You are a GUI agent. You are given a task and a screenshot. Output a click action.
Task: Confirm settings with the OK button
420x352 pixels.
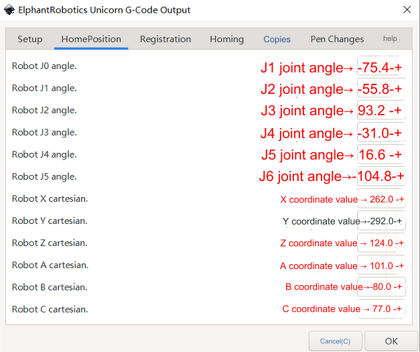point(391,341)
